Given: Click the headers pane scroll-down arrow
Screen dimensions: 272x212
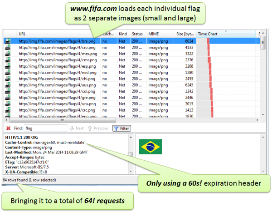Looking at the screenshot, I should pos(131,171).
